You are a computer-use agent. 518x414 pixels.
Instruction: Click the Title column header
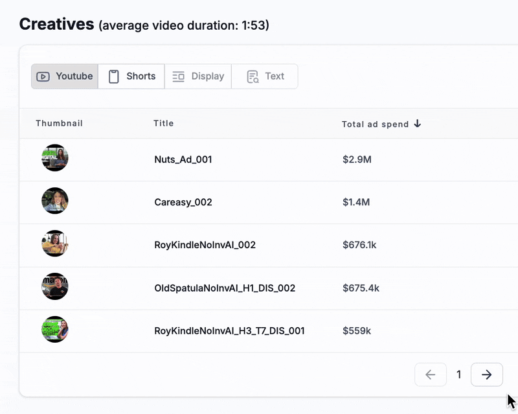point(164,124)
